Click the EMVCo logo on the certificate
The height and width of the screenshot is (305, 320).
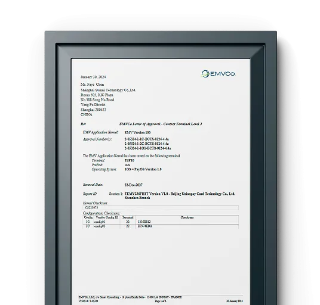pyautogui.click(x=218, y=74)
